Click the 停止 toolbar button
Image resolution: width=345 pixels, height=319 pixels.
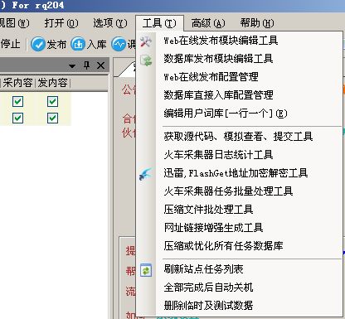(x=11, y=44)
